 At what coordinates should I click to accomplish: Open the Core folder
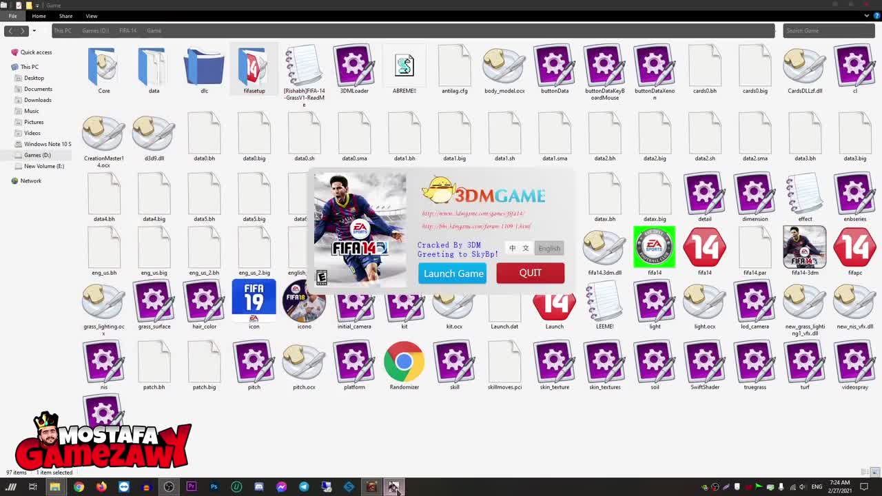click(103, 70)
